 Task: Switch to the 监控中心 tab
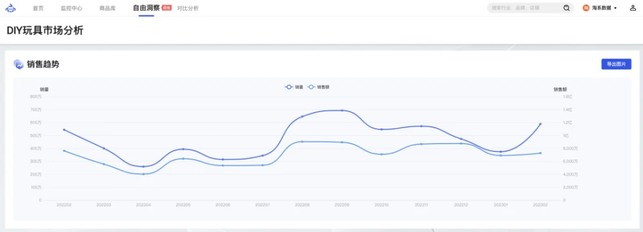click(71, 8)
